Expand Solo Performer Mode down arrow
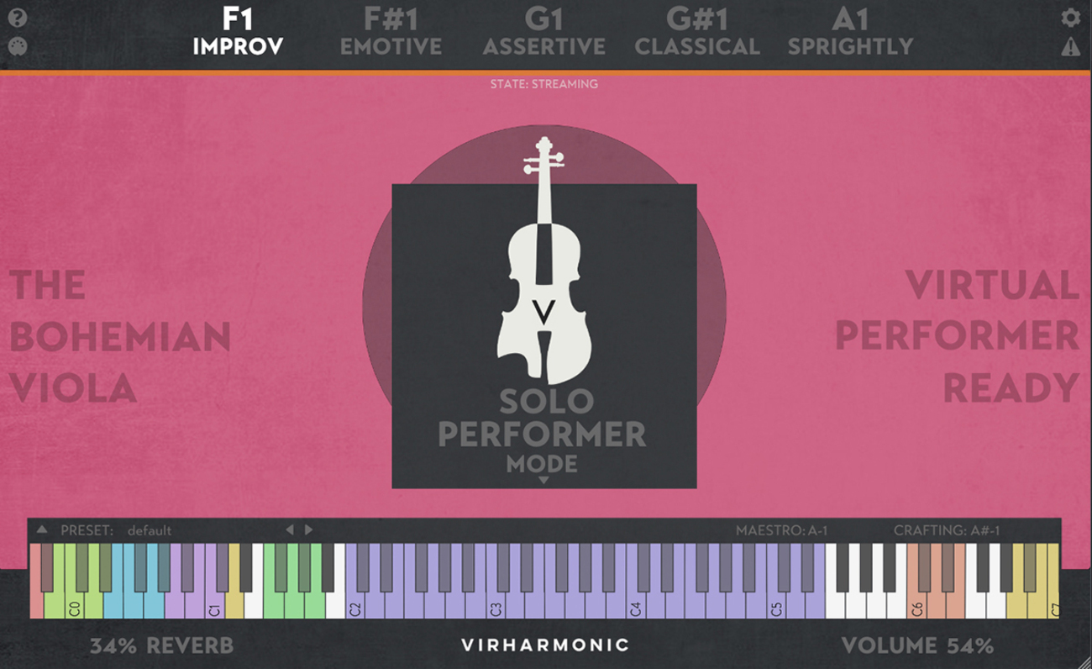1092x669 pixels. (543, 480)
